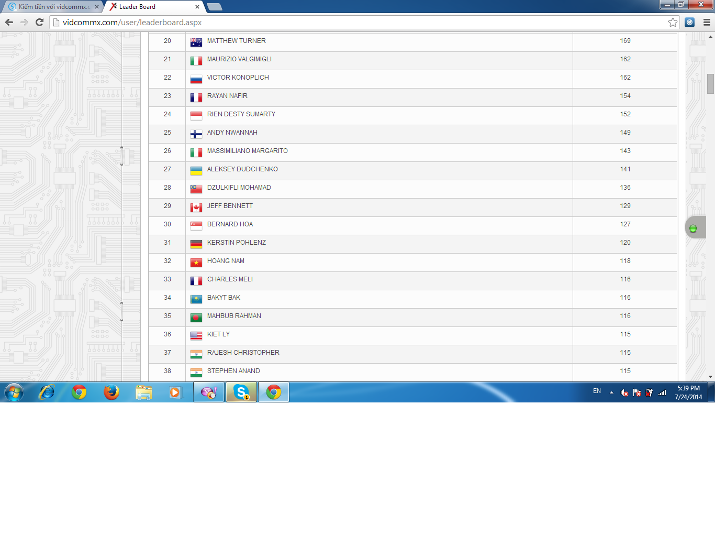This screenshot has width=715, height=546.
Task: Click the Malaysian flag beside Dzulkifli Mohamad
Action: (196, 189)
